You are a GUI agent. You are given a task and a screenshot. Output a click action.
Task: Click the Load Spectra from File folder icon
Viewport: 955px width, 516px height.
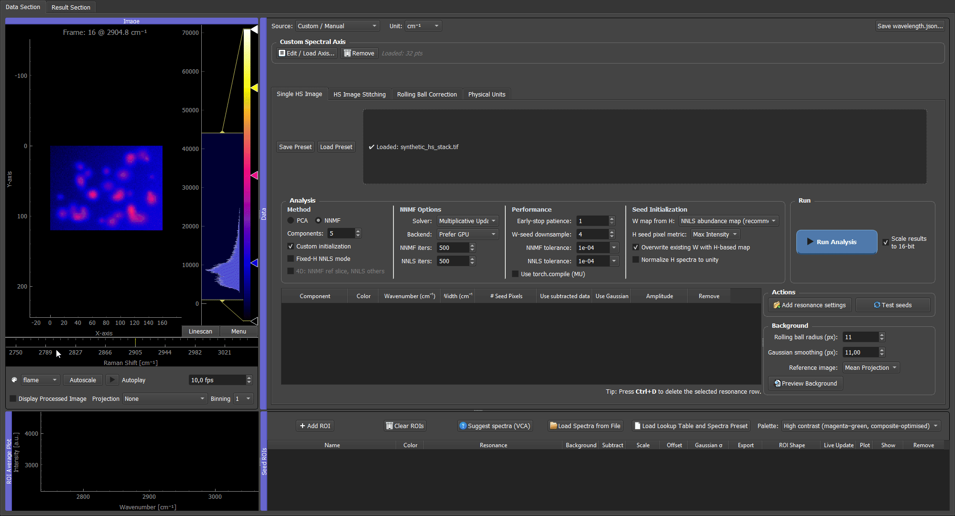click(x=553, y=426)
